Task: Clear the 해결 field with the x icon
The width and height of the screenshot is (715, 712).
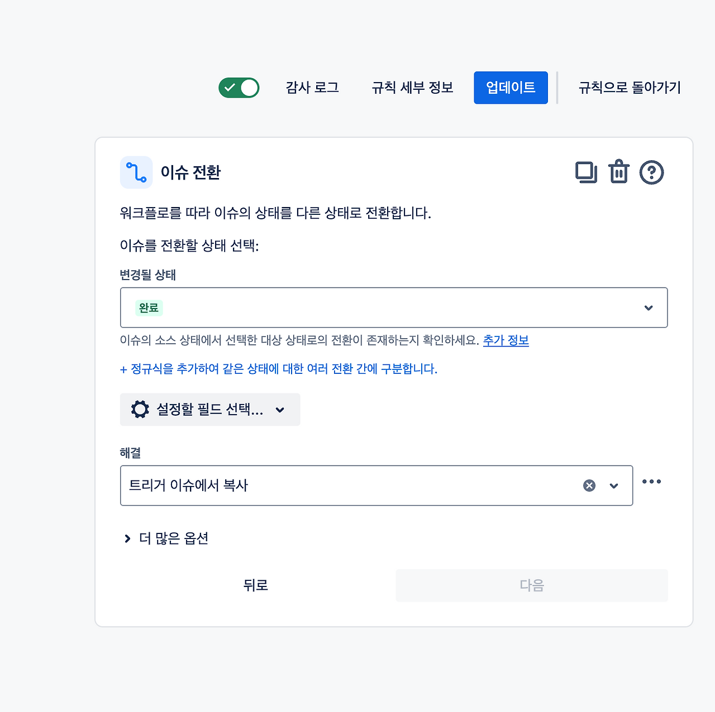Action: (x=588, y=485)
